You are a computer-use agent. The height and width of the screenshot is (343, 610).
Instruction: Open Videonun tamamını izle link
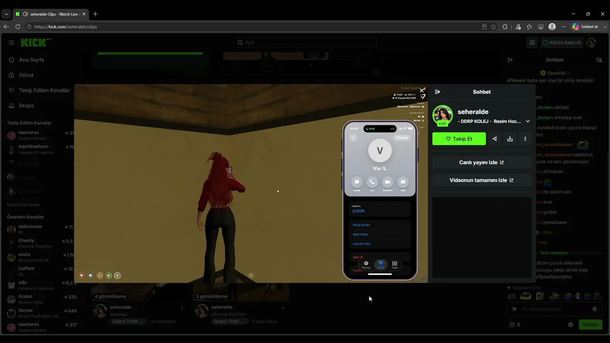coord(482,180)
